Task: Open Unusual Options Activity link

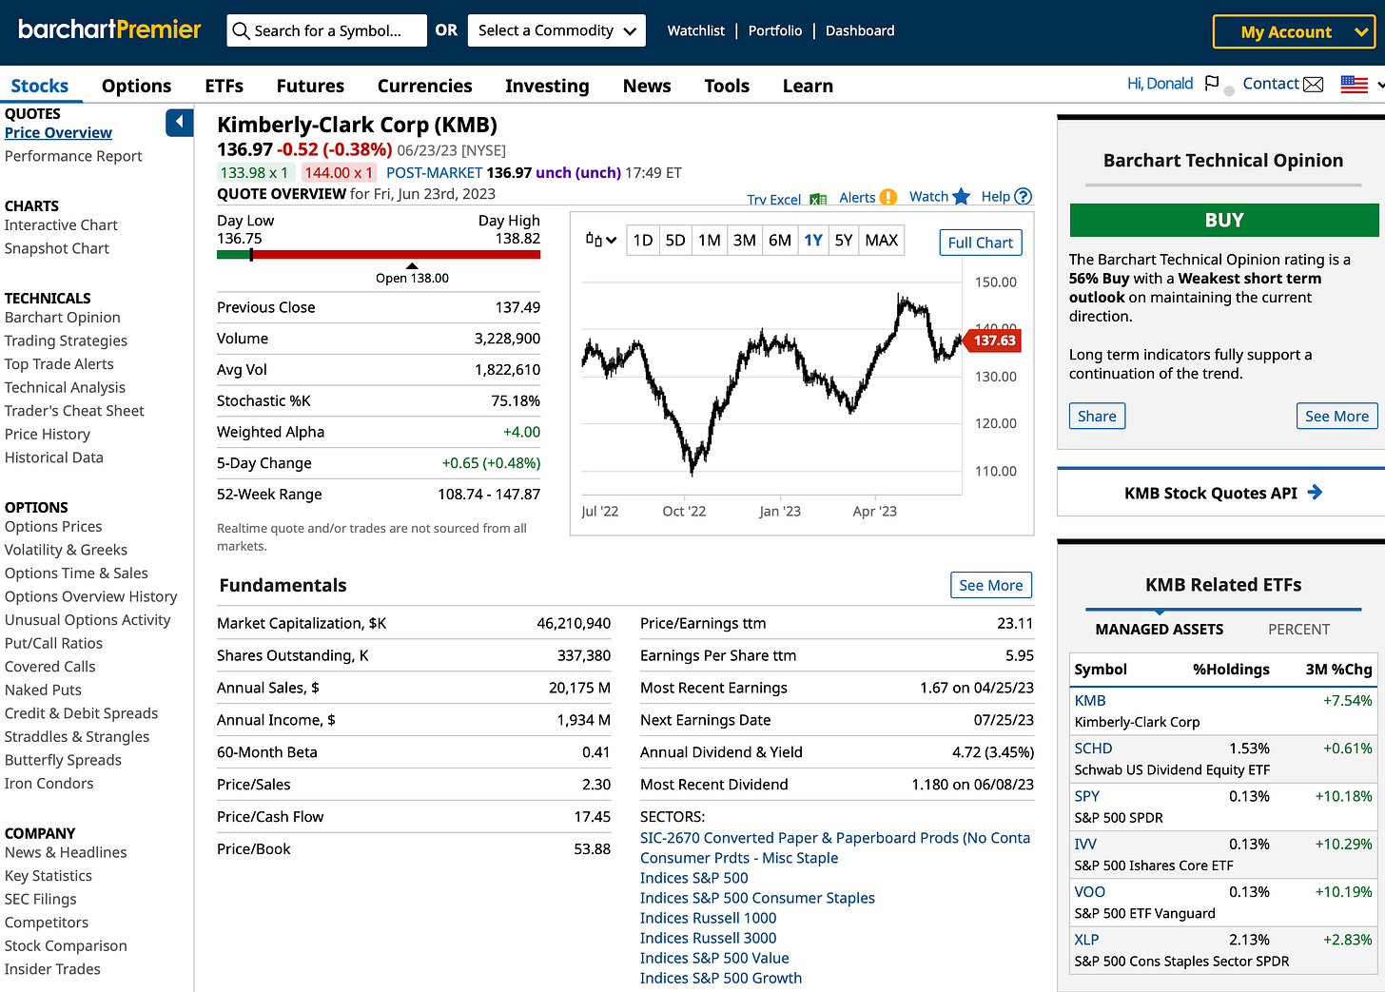Action: (88, 620)
